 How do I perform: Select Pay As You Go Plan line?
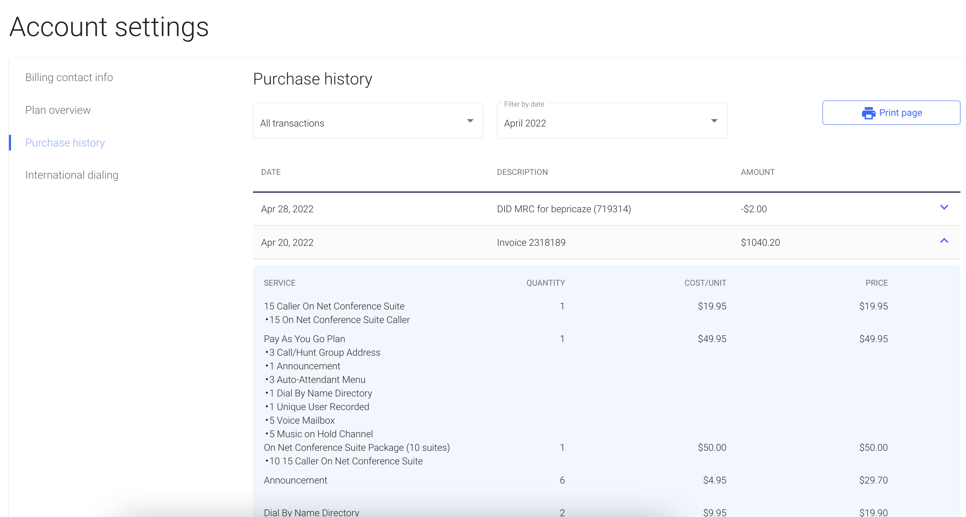coord(304,339)
